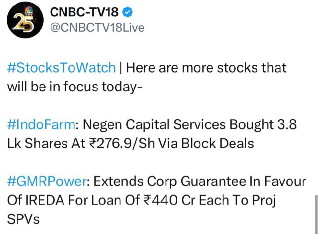Open the CNBC-TV18 profile avatar
This screenshot has height=234, width=320.
tap(25, 20)
